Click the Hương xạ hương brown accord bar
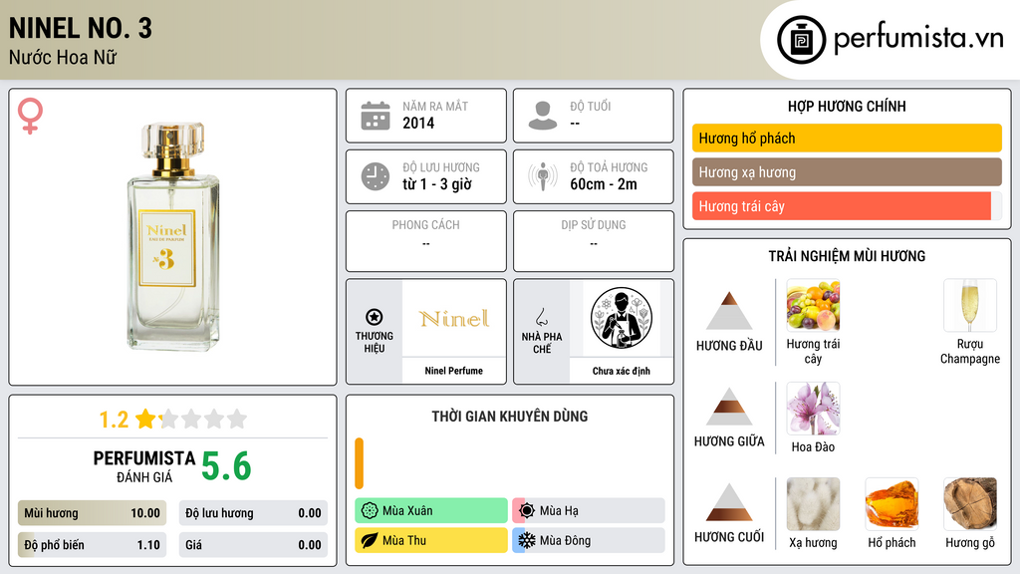1020x574 pixels. pyautogui.click(x=847, y=172)
